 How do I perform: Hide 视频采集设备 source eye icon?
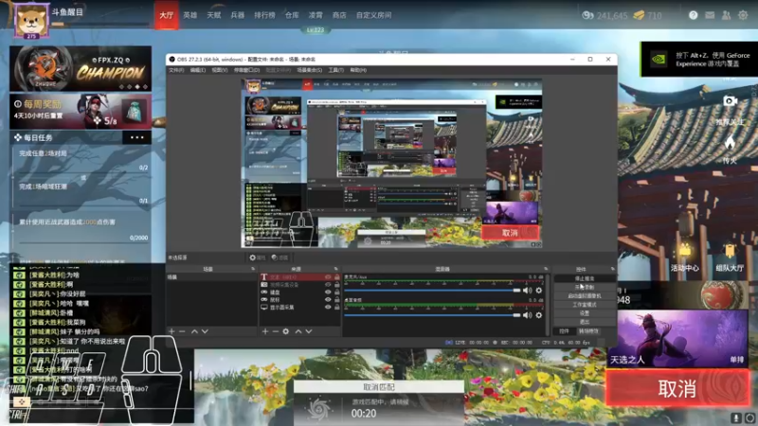pyautogui.click(x=328, y=285)
